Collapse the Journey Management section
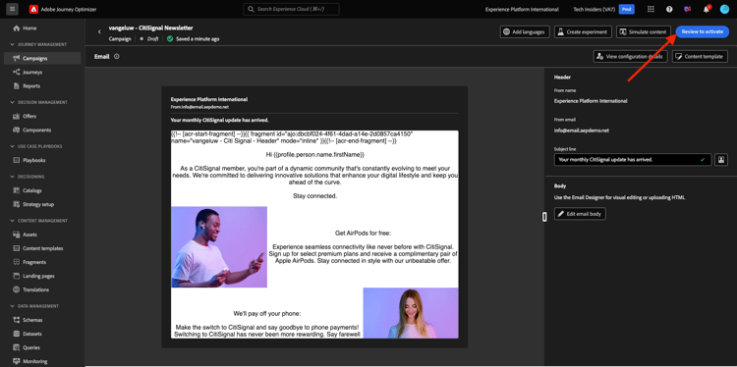Image resolution: width=737 pixels, height=367 pixels. tap(13, 44)
